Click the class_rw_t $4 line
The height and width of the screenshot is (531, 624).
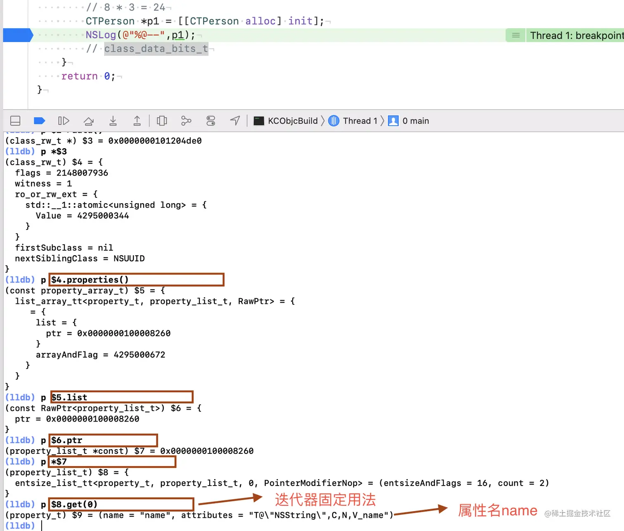click(x=54, y=162)
